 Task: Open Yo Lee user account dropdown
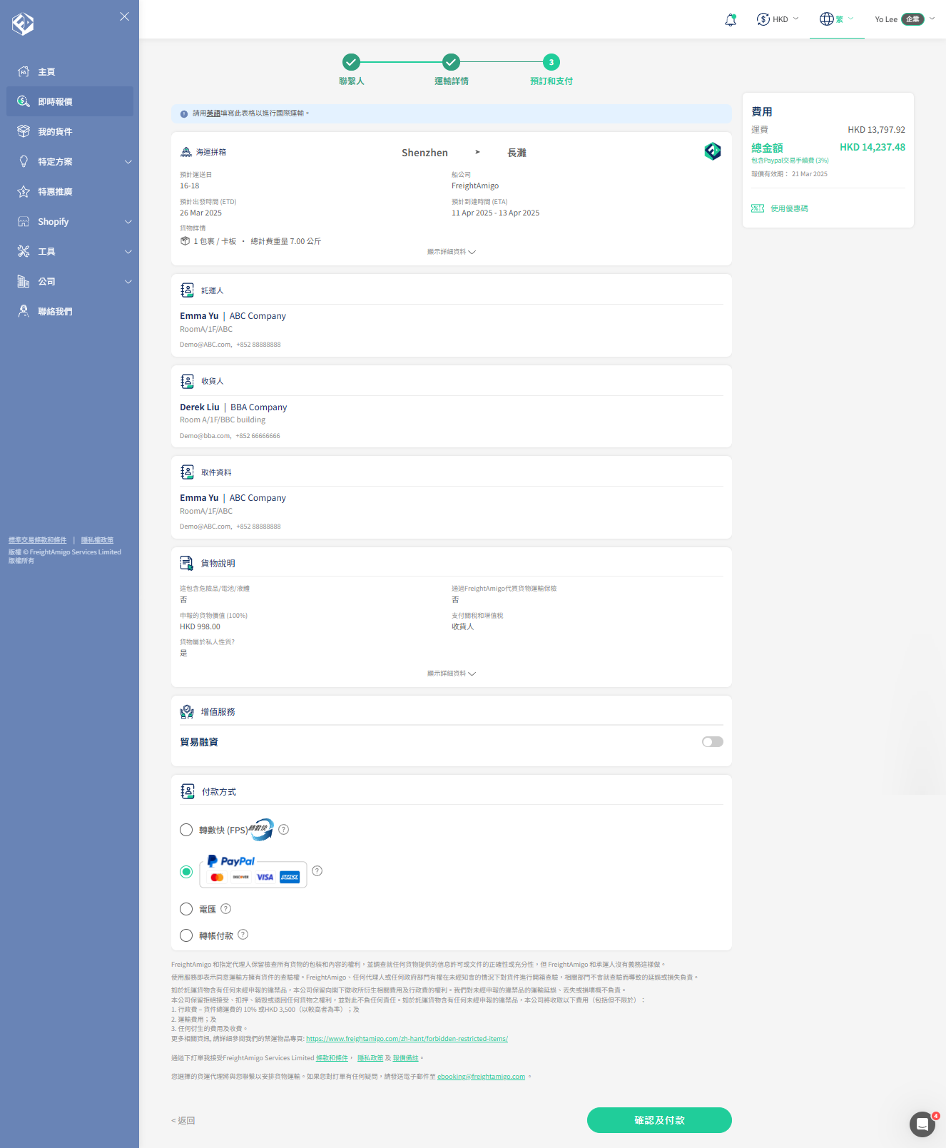pos(905,19)
